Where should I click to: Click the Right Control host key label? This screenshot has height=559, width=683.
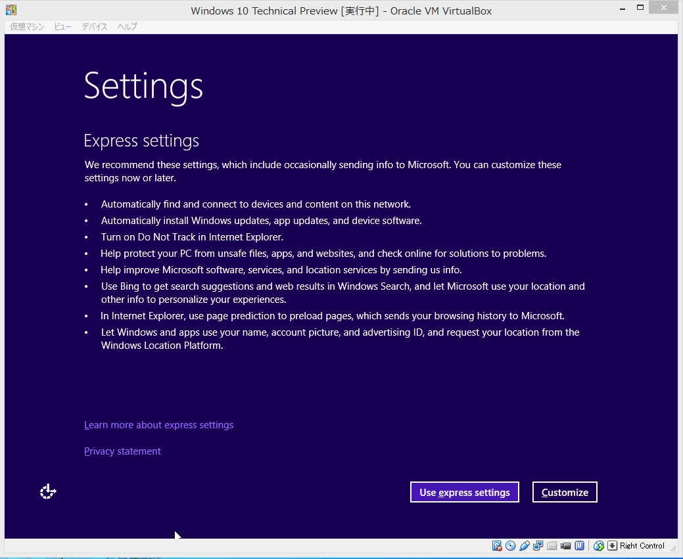point(642,545)
